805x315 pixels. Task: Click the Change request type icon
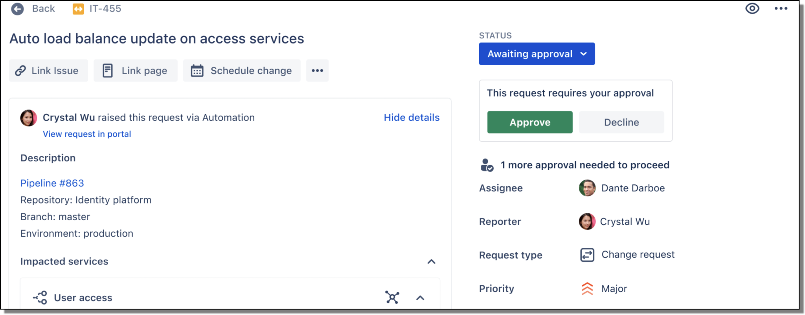click(x=587, y=255)
